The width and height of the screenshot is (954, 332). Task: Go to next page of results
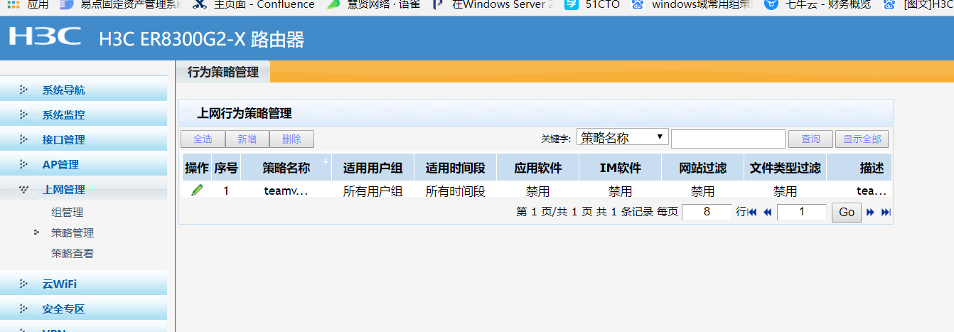(870, 212)
